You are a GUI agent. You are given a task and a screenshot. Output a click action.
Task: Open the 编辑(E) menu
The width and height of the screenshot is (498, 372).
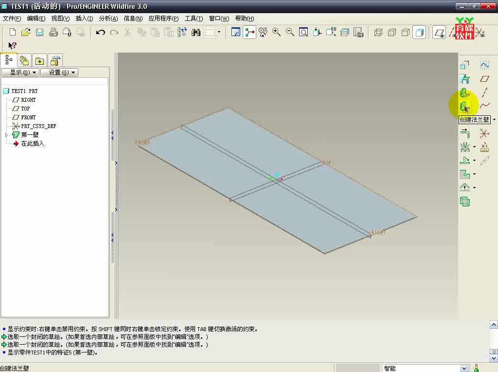(36, 19)
